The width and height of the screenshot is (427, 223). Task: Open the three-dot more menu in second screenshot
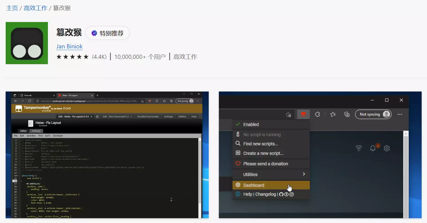[400, 114]
